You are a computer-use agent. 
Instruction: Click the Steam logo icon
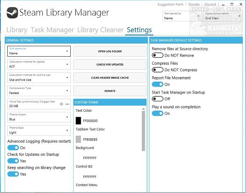tap(12, 13)
